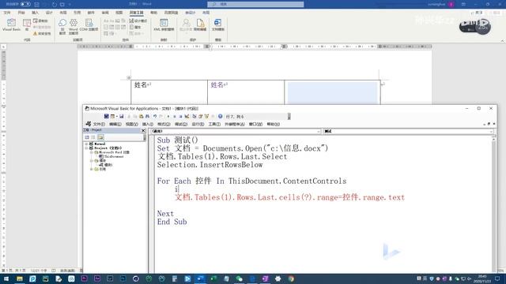Open the File tab in Word
Image resolution: width=506 pixels, height=284 pixels.
click(x=7, y=13)
